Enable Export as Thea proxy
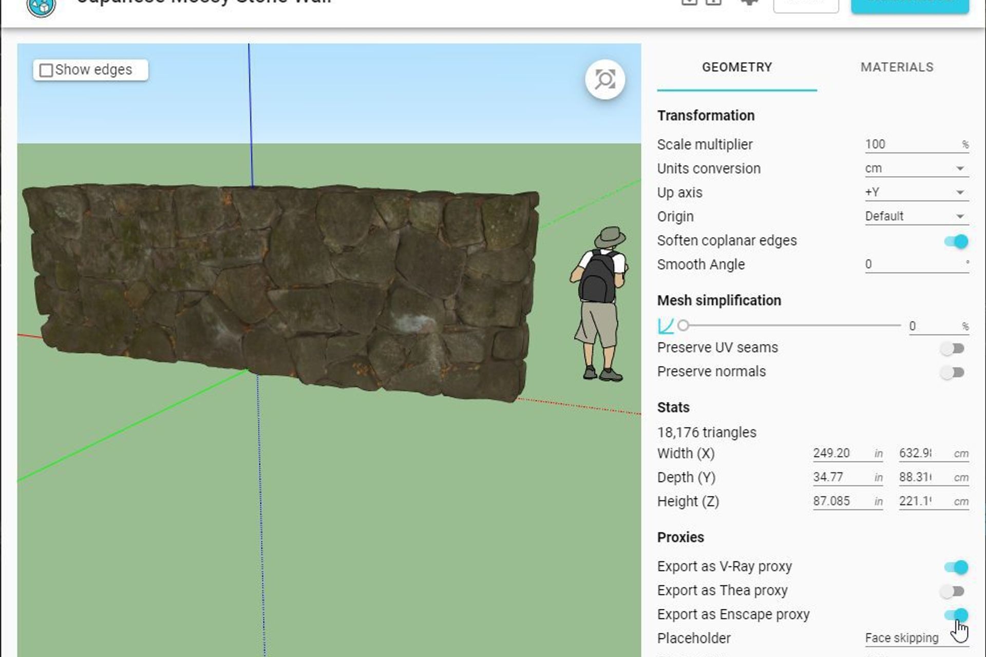 click(x=953, y=590)
